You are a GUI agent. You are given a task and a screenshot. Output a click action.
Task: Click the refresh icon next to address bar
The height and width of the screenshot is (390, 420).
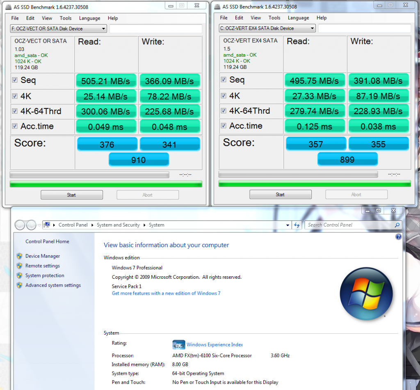click(297, 225)
